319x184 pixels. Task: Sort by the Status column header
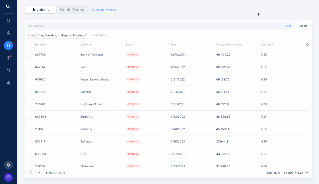click(x=130, y=44)
